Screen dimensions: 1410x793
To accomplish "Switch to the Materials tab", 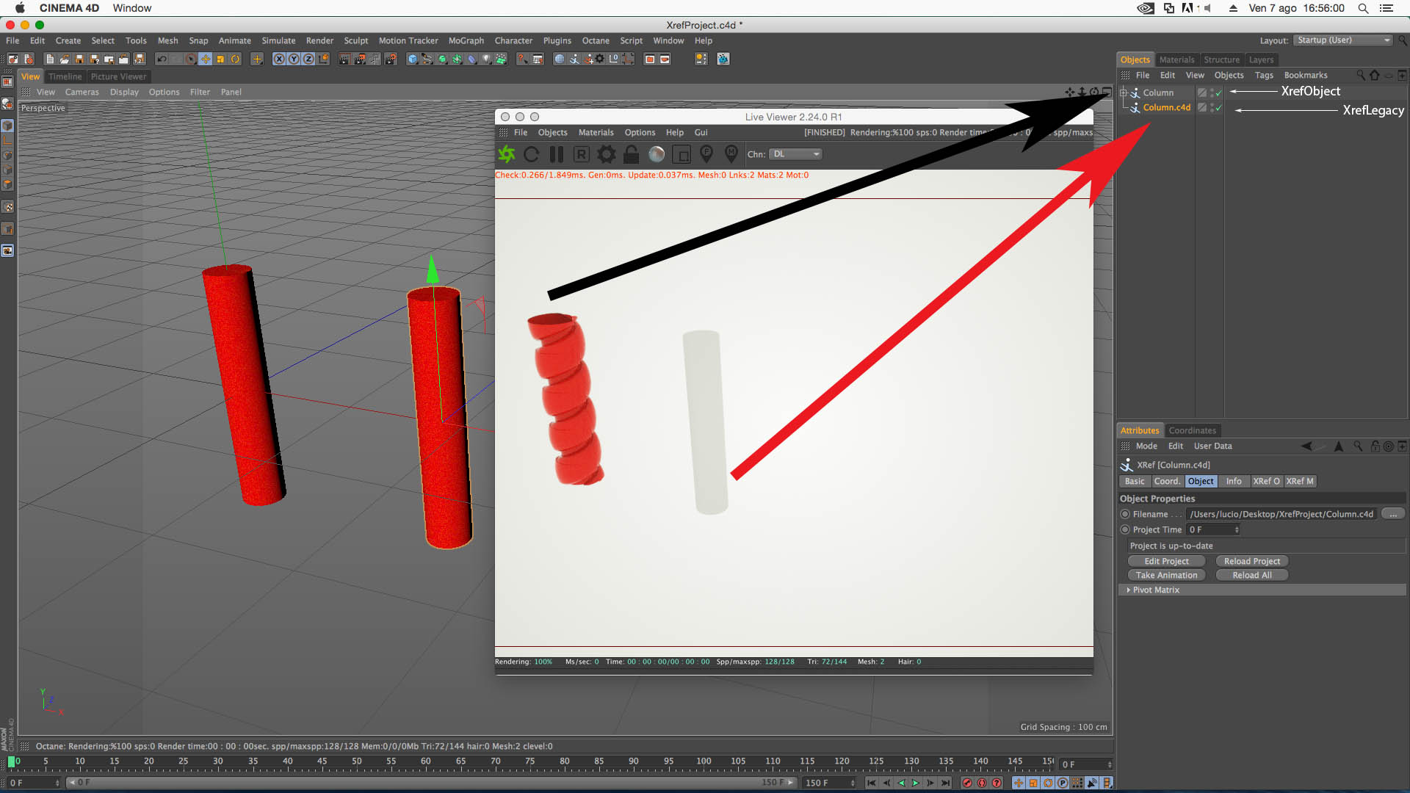I will 1176,59.
